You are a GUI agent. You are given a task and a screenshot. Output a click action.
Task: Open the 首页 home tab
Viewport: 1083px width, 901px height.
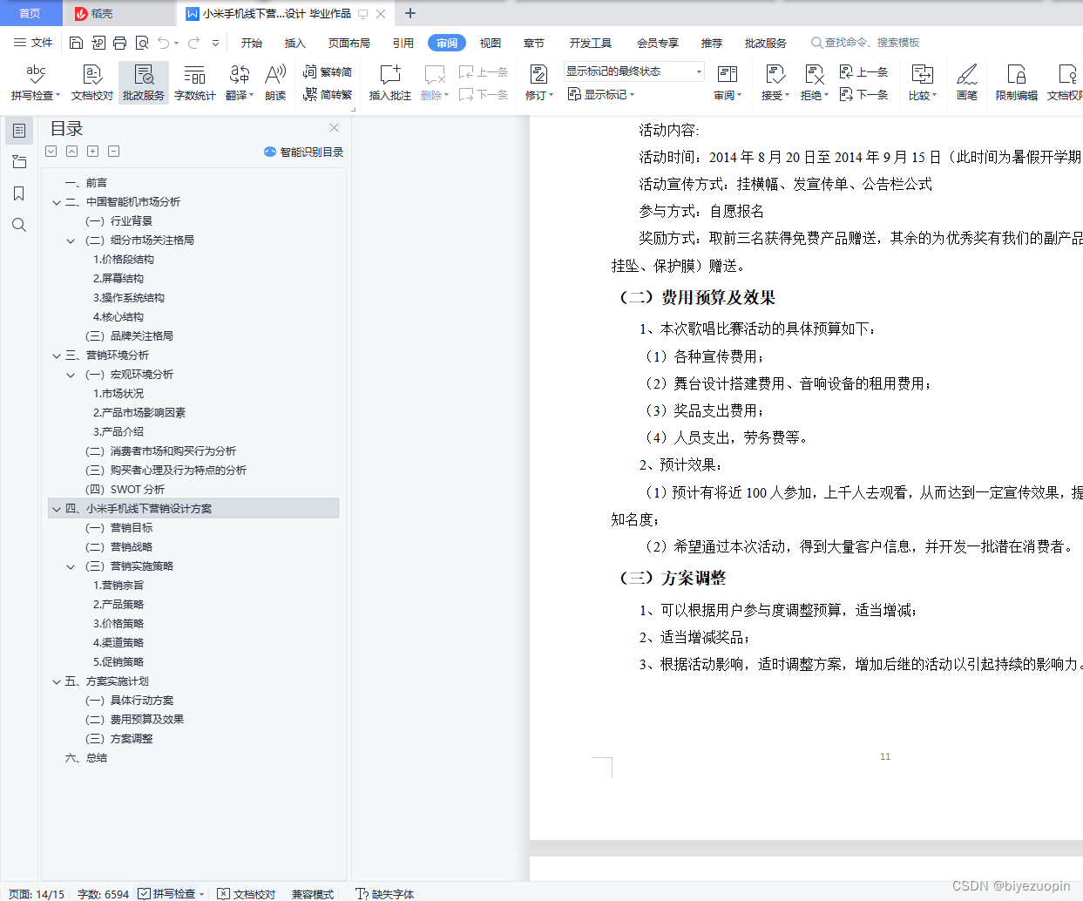pos(30,13)
